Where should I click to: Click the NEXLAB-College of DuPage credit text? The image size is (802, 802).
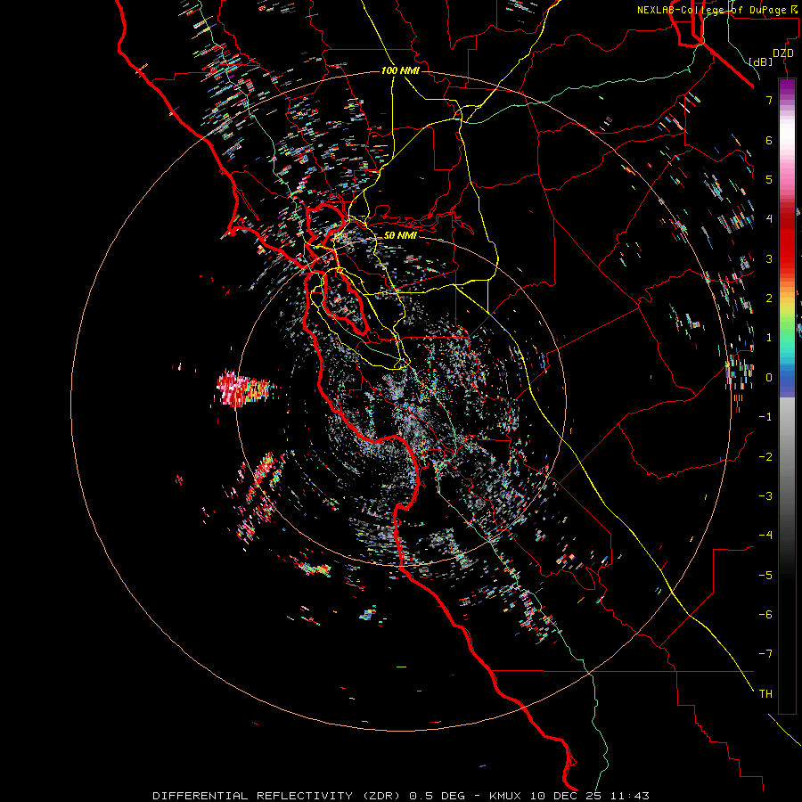(717, 10)
